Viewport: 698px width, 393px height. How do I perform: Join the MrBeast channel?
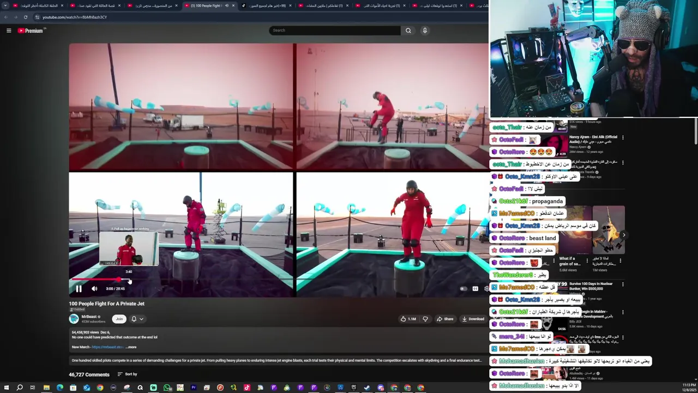119,319
